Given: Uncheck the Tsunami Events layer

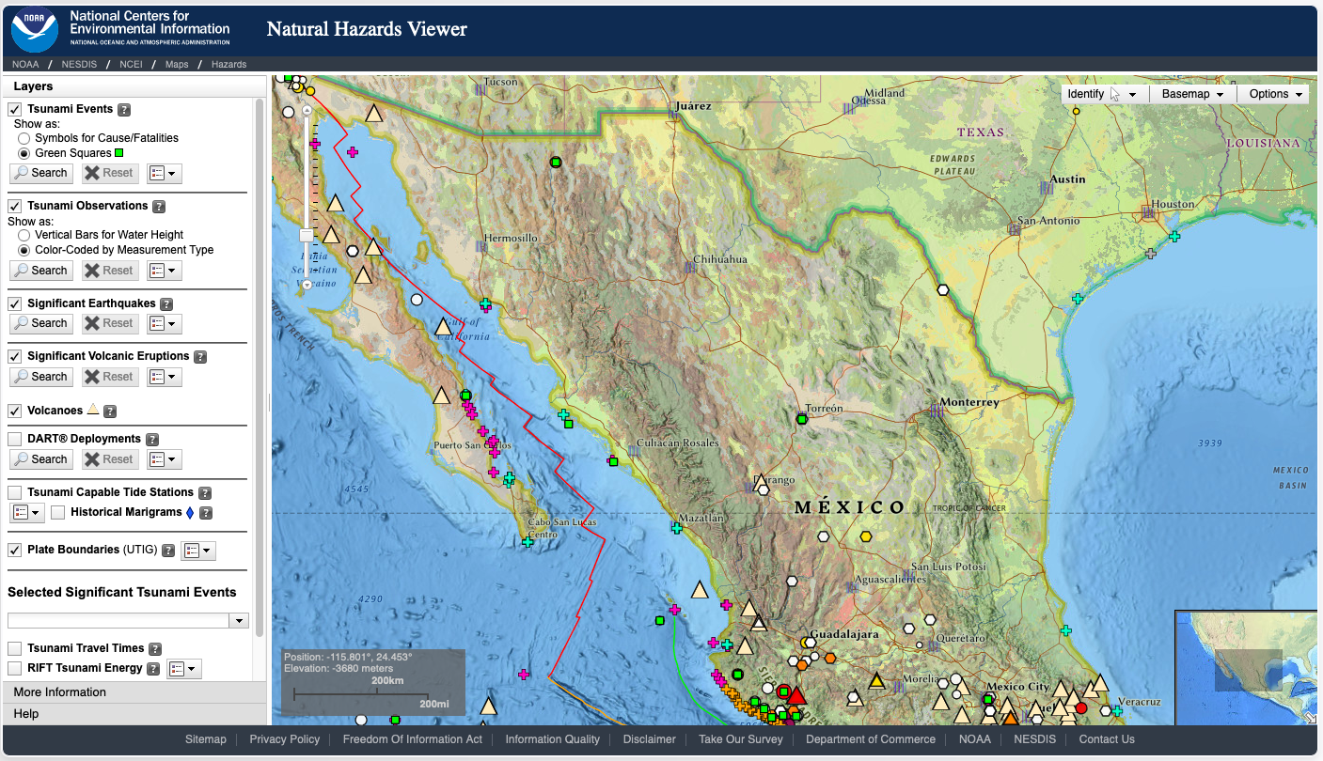Looking at the screenshot, I should pyautogui.click(x=15, y=109).
